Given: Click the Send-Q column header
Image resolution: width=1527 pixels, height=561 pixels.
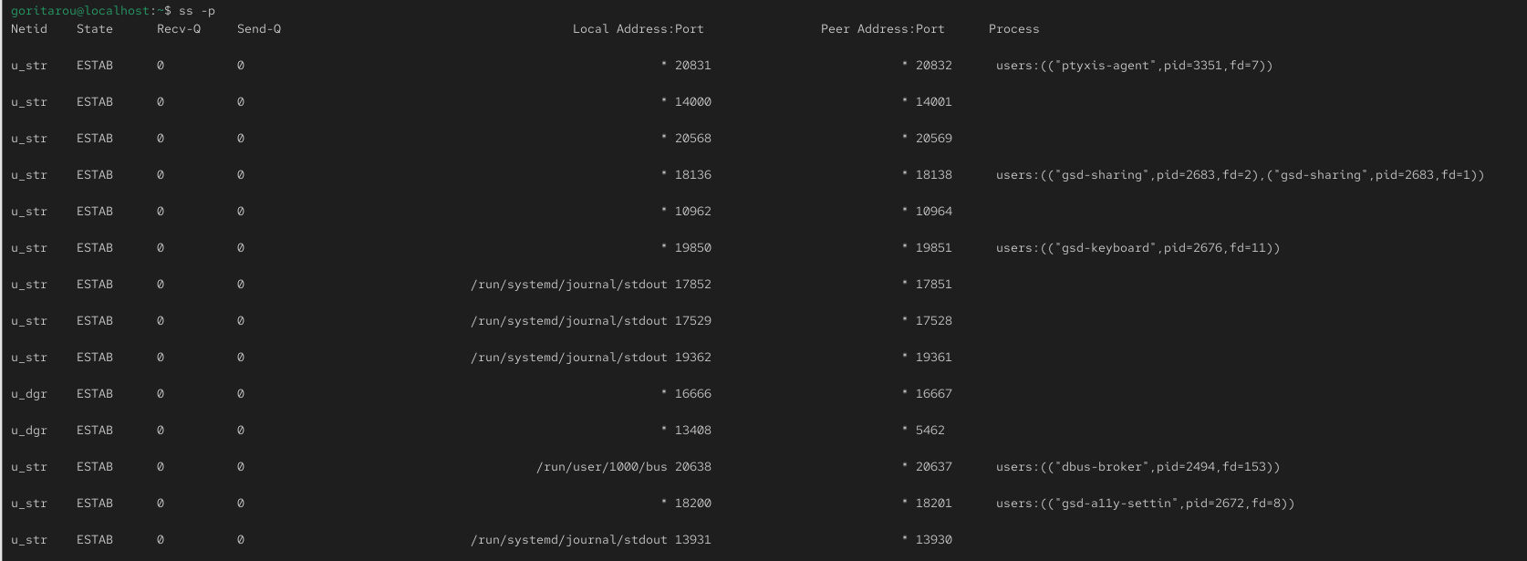Looking at the screenshot, I should tap(259, 29).
